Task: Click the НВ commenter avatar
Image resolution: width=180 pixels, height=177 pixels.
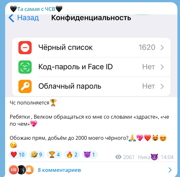Action: 13,170
